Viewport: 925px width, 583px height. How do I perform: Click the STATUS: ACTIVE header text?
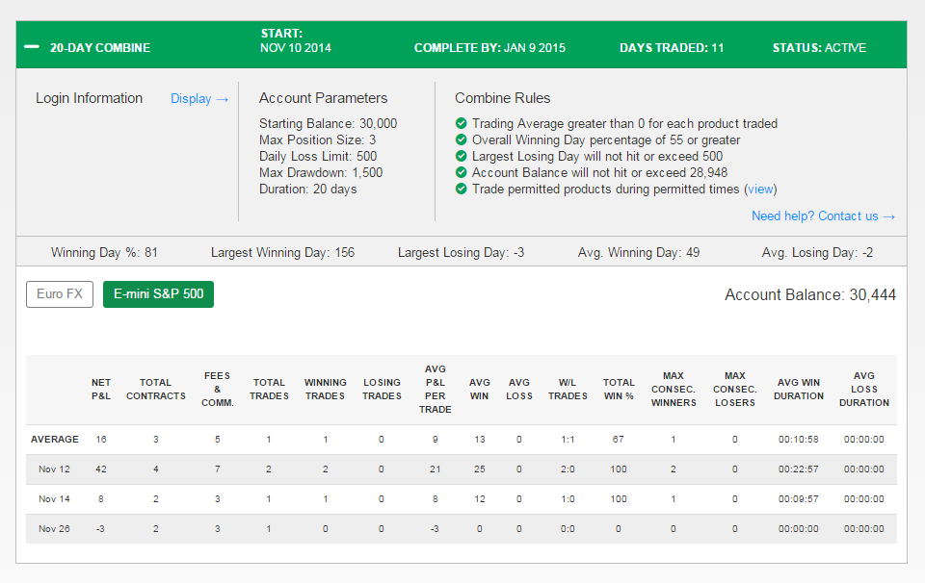(819, 48)
